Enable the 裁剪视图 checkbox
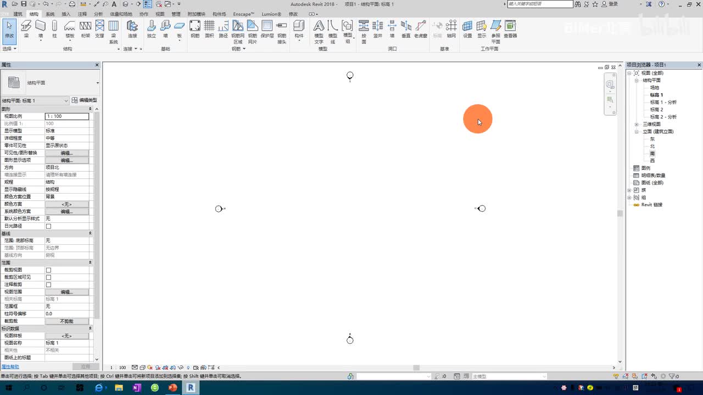703x395 pixels. click(48, 270)
